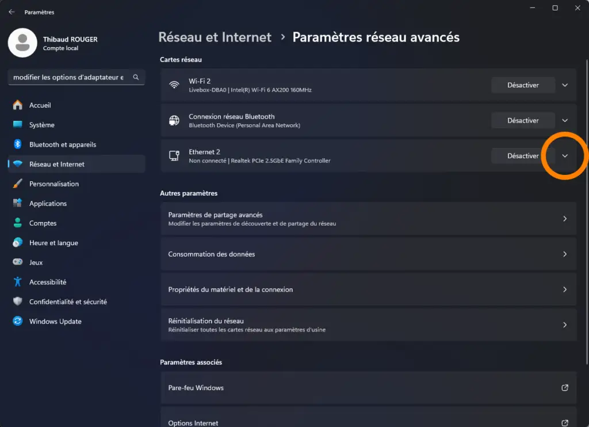Click the Windows Update sync icon
The width and height of the screenshot is (589, 427).
pyautogui.click(x=18, y=321)
